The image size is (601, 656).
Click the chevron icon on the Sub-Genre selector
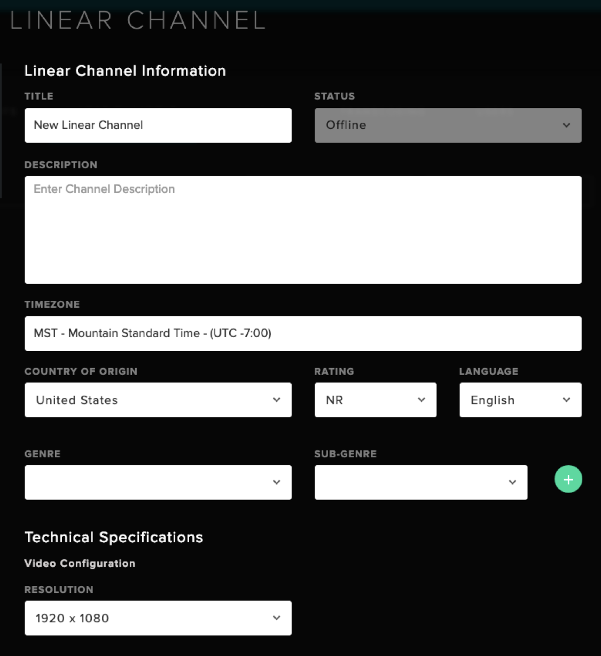512,482
